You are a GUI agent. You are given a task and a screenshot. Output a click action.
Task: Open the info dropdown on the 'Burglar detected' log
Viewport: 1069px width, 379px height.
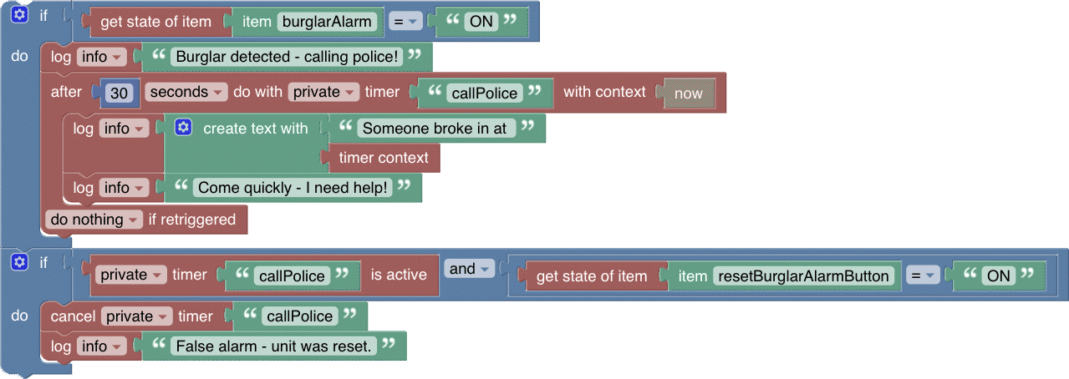[x=101, y=58]
